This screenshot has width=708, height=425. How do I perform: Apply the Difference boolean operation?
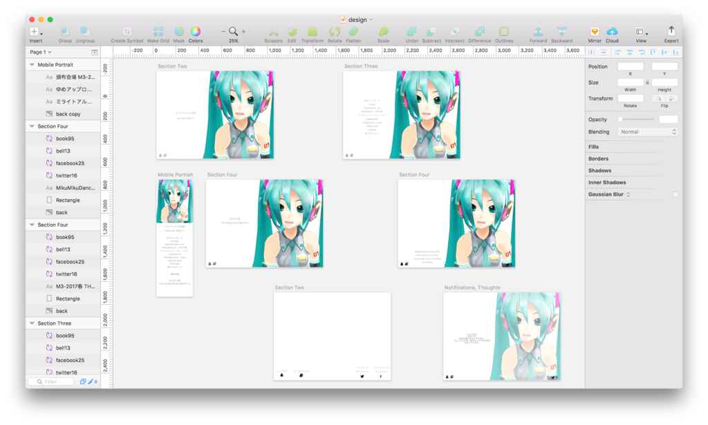tap(480, 31)
